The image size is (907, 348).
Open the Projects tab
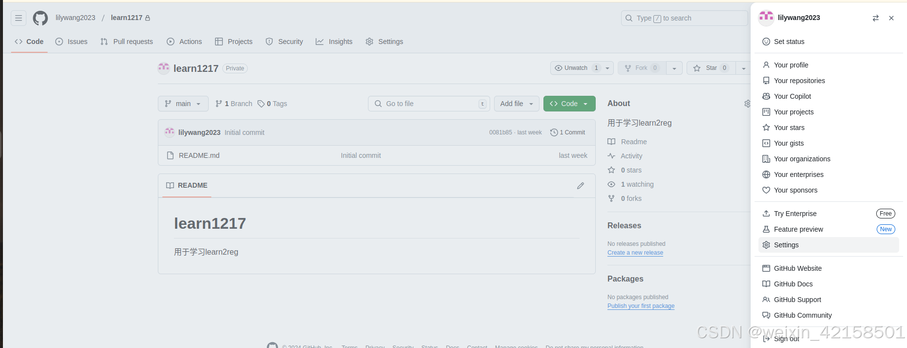[x=234, y=42]
